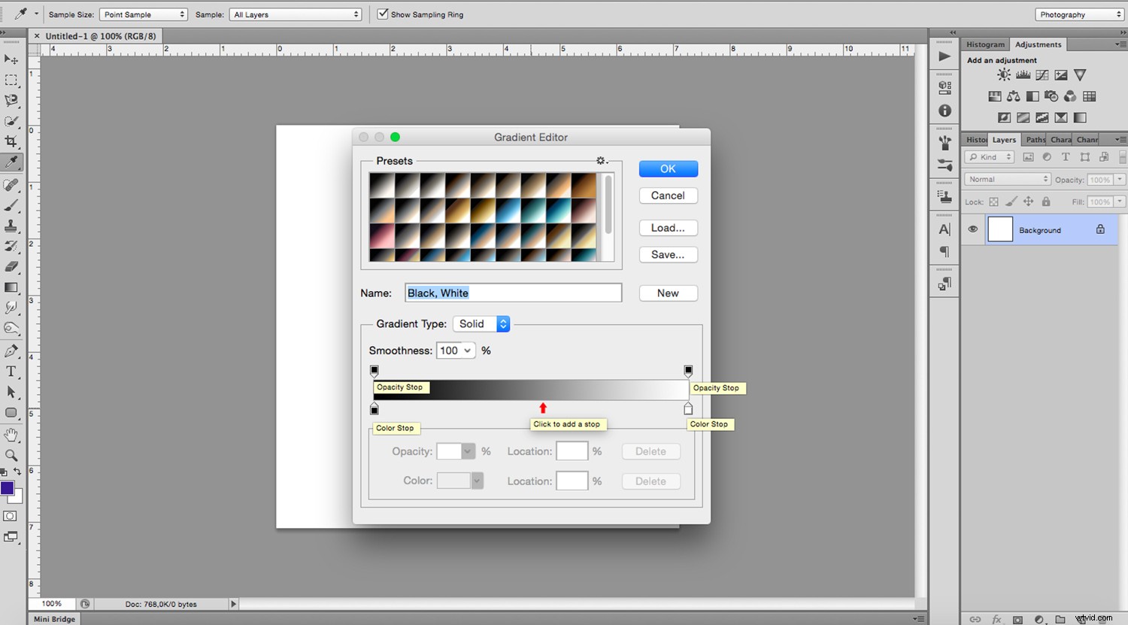Open the Paths panel tab

1034,139
